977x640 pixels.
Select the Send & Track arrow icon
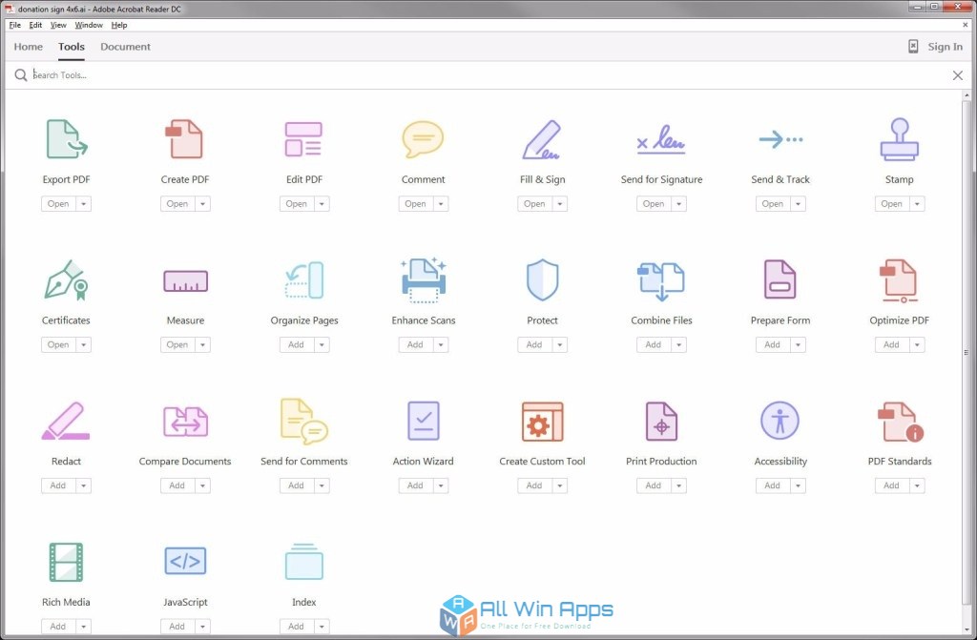click(x=780, y=139)
